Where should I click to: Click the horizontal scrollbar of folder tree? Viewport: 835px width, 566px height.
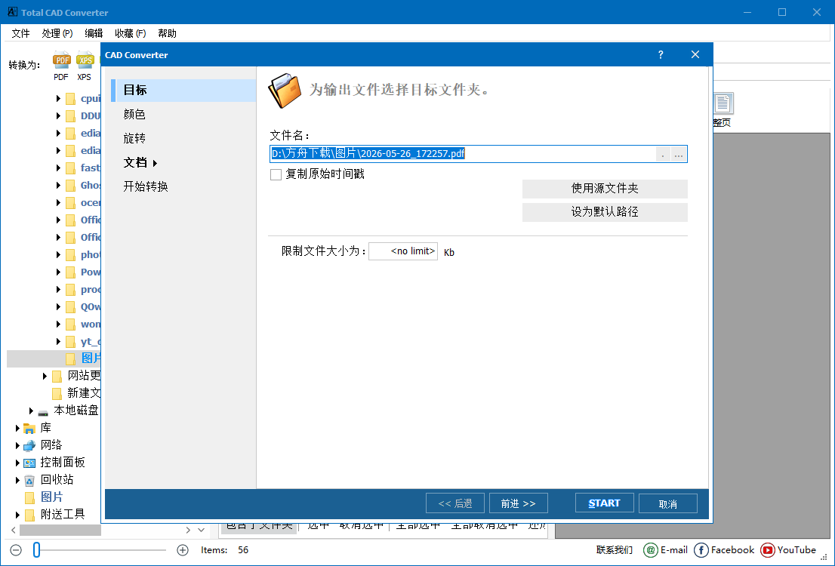coord(60,531)
